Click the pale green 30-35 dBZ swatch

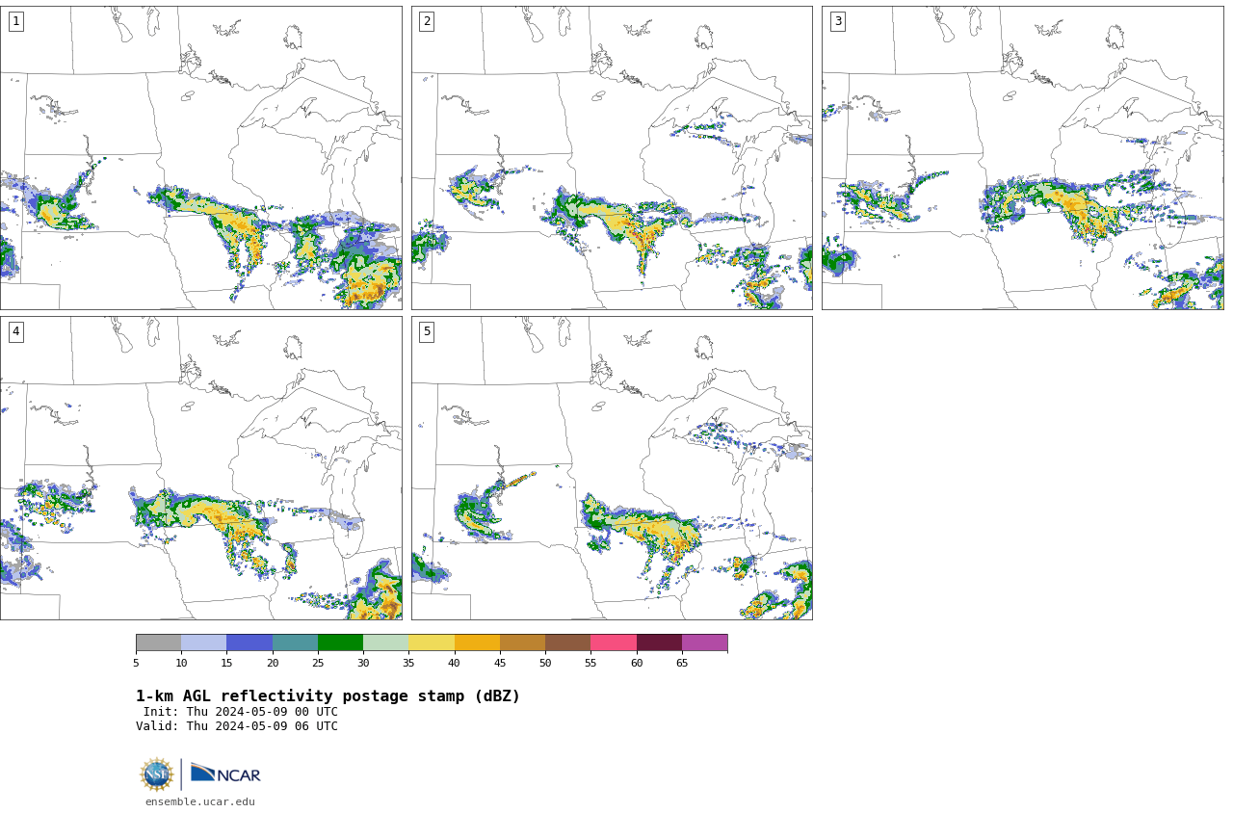(x=386, y=643)
